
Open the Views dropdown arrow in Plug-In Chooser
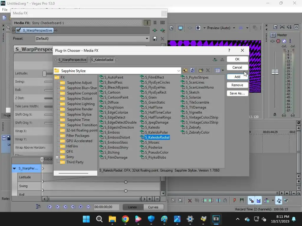pos(223,70)
